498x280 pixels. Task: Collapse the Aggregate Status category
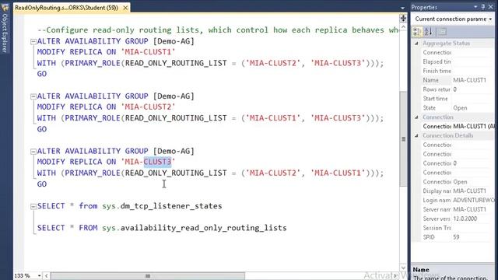(x=416, y=44)
